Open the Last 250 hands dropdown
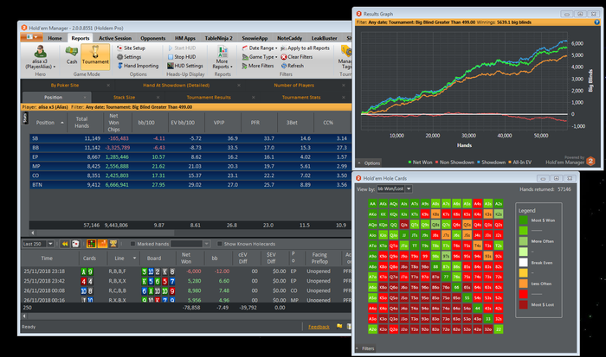The width and height of the screenshot is (606, 357). pos(50,244)
